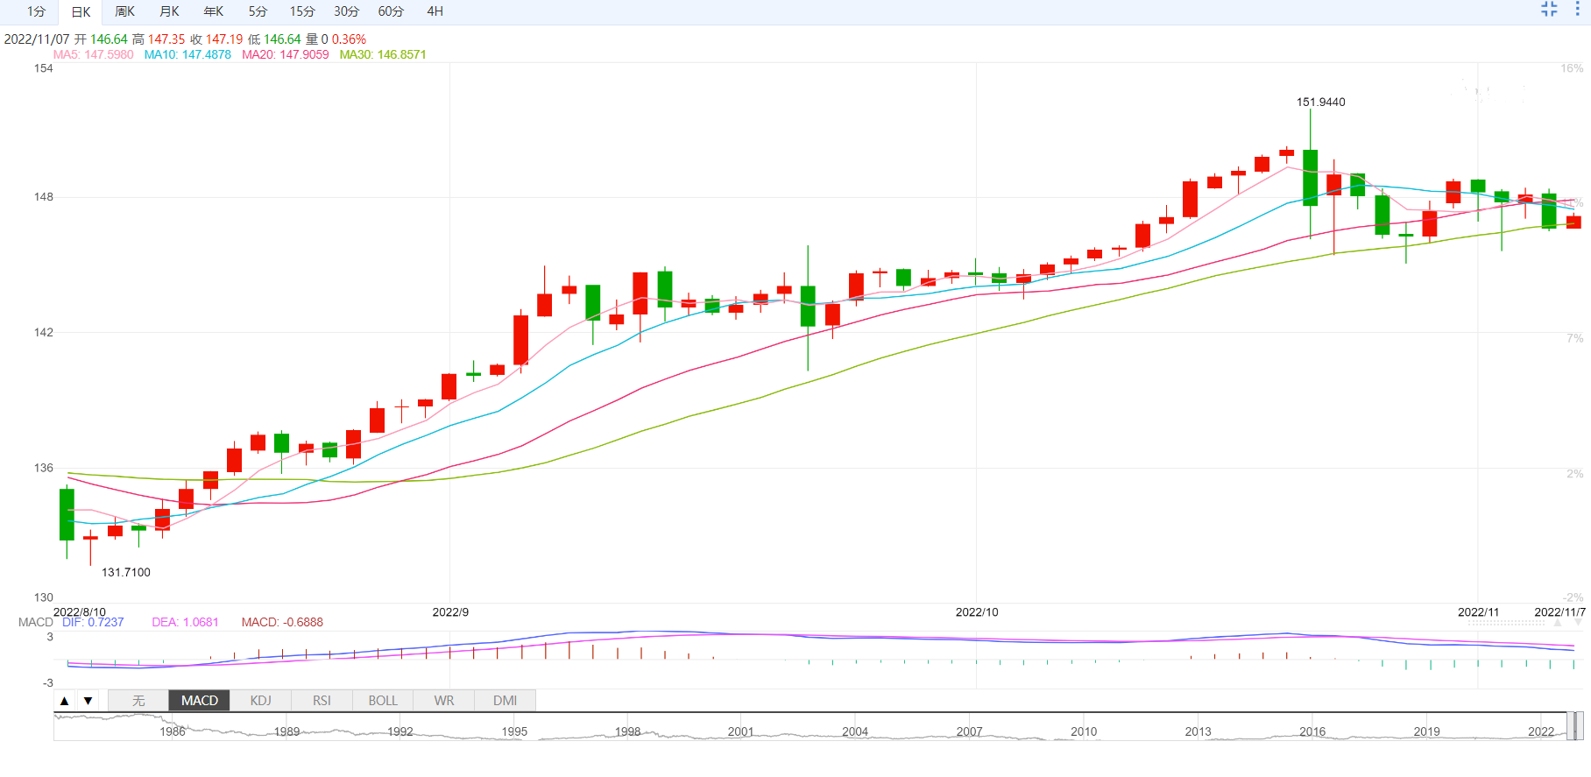
Task: Switch to the 周K weekly tab
Action: [125, 11]
